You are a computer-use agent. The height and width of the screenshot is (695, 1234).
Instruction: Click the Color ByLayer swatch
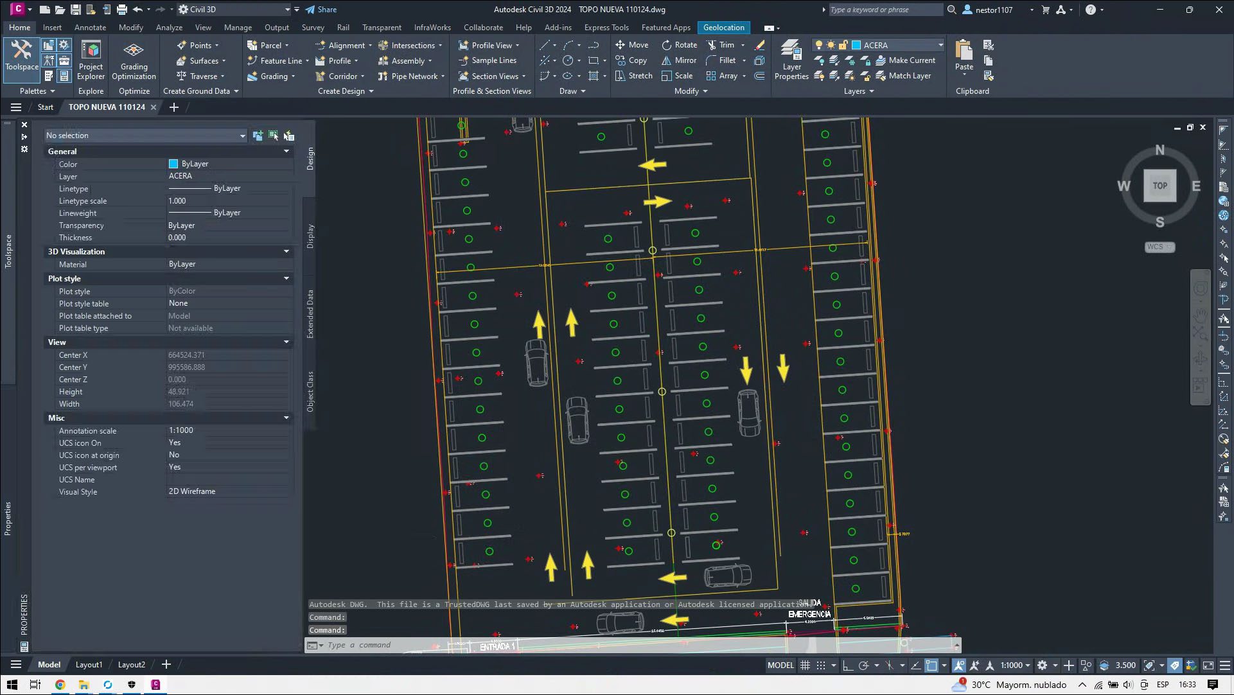pyautogui.click(x=173, y=164)
